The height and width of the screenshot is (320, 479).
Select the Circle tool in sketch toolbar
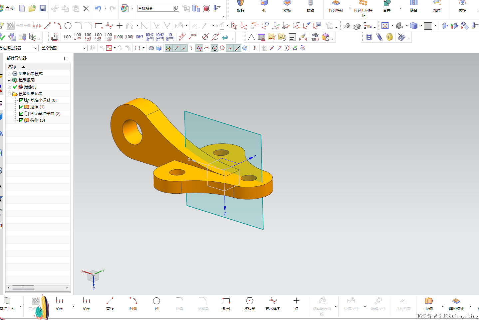(68, 26)
